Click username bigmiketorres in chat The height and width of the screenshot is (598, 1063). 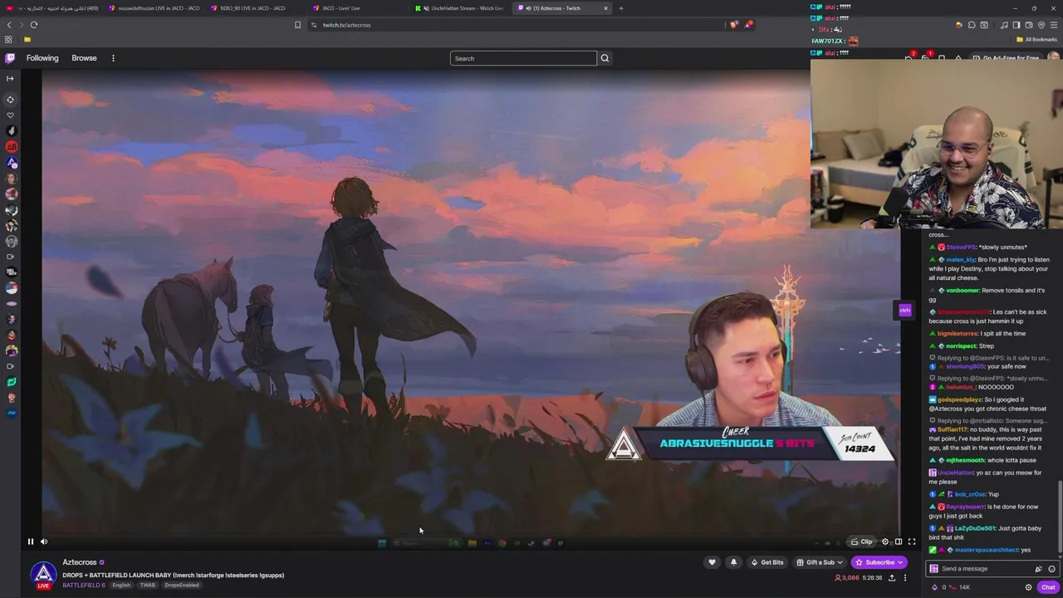(x=958, y=333)
